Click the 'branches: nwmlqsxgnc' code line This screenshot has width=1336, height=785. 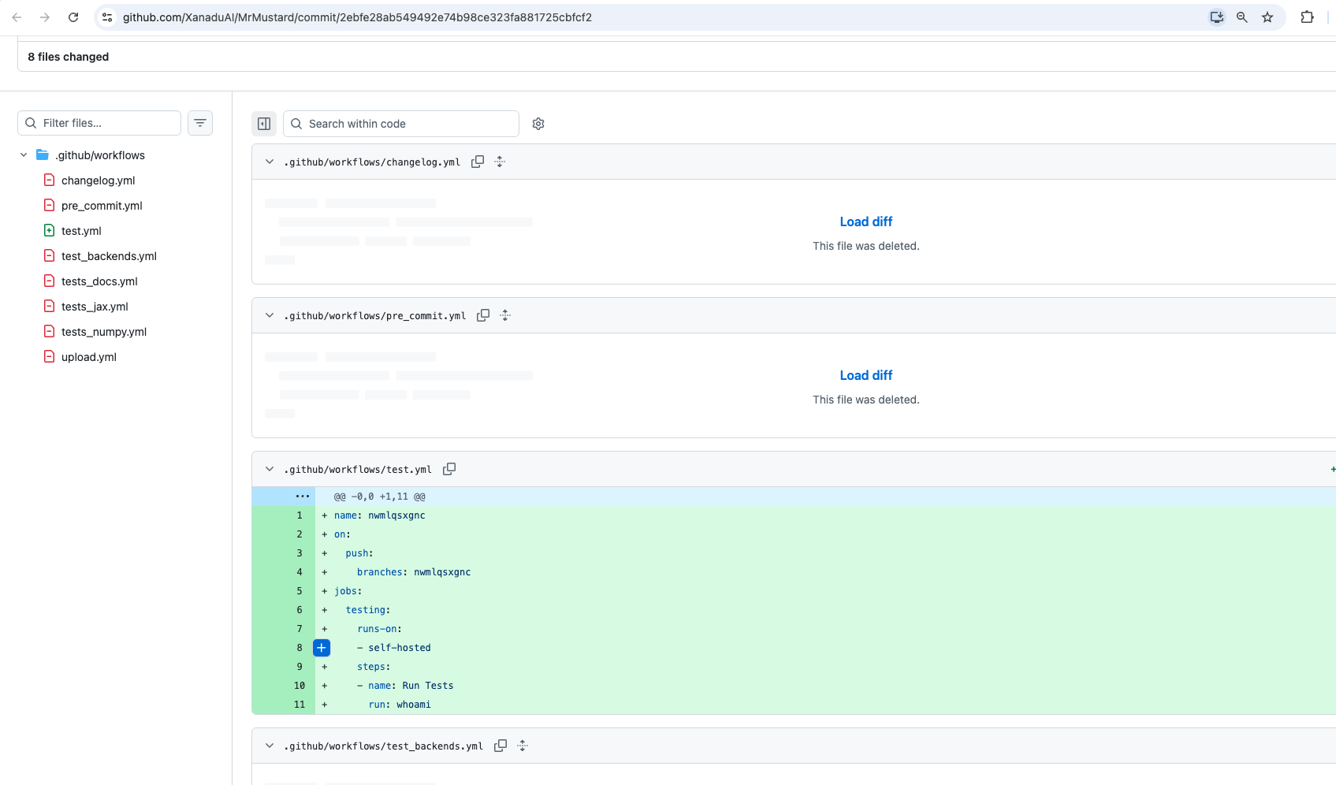coord(414,572)
